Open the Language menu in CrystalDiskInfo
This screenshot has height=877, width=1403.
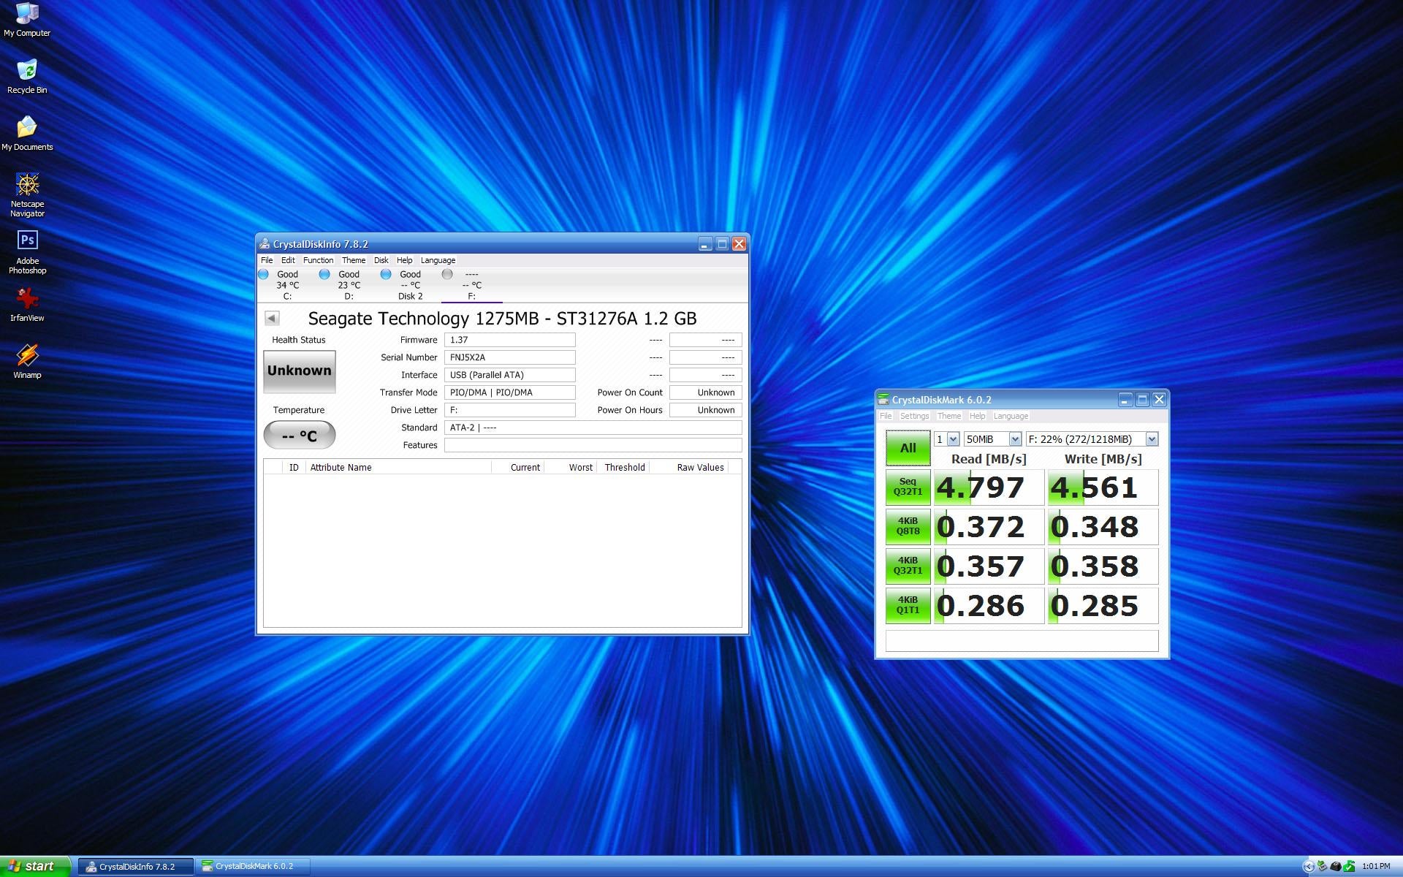438,260
